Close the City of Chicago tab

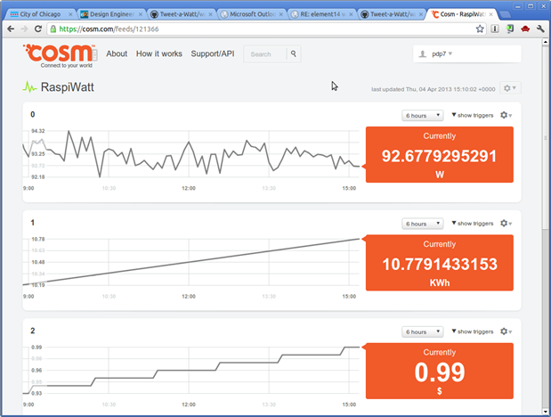point(70,14)
